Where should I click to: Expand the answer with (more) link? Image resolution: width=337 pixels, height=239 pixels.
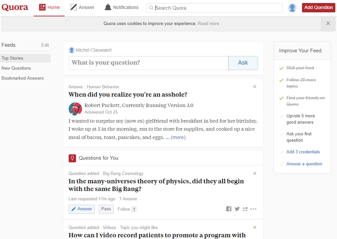coord(178,137)
